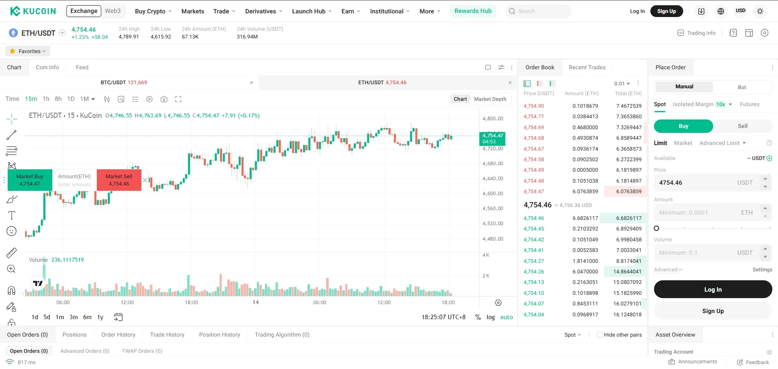Viewport: 778px width, 369px height.
Task: Open the Markets menu item
Action: [193, 11]
